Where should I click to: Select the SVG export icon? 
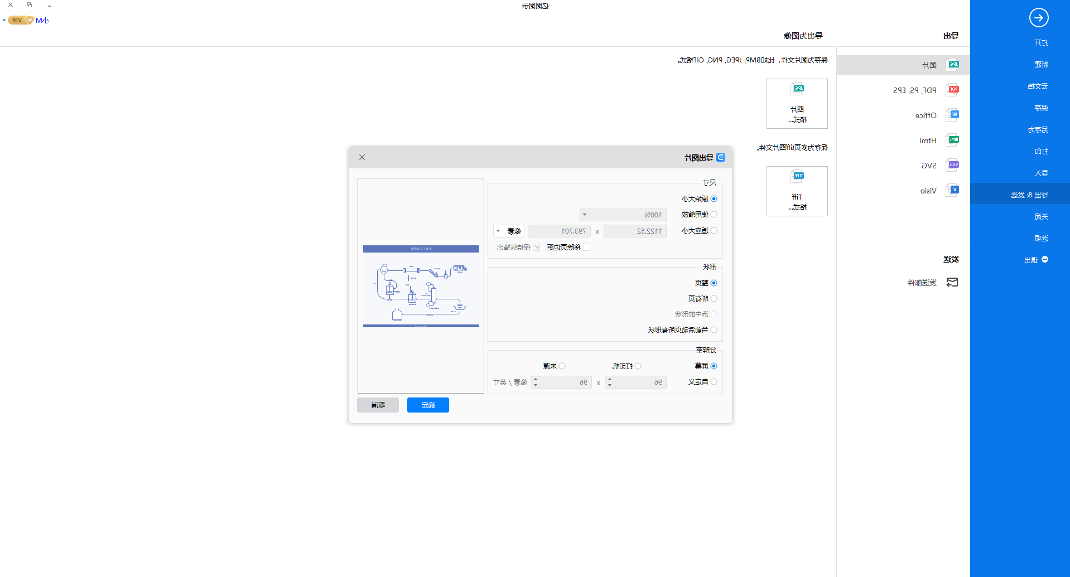pyautogui.click(x=953, y=165)
